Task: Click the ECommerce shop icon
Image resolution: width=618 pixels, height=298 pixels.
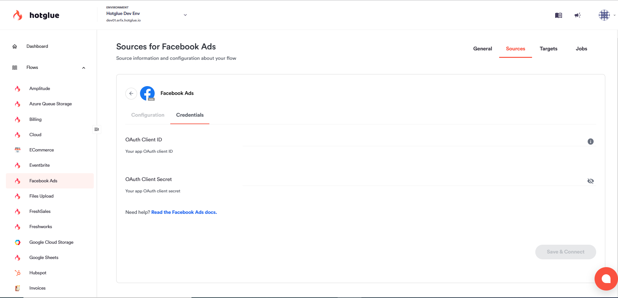Action: tap(18, 150)
